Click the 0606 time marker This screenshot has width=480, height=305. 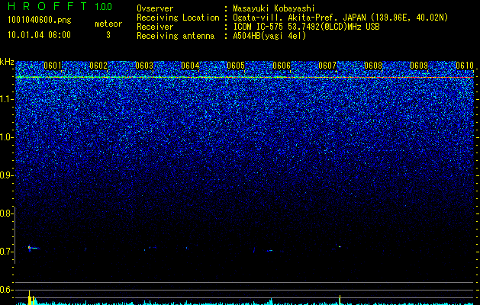[282, 66]
